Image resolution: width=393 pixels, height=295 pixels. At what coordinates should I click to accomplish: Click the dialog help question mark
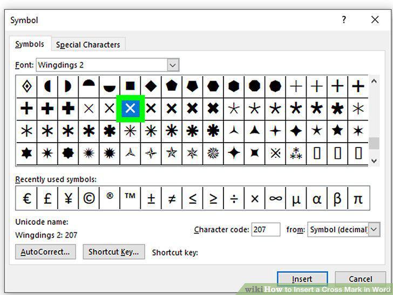344,19
